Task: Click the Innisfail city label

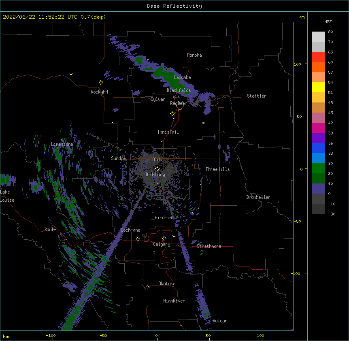Action: (168, 132)
